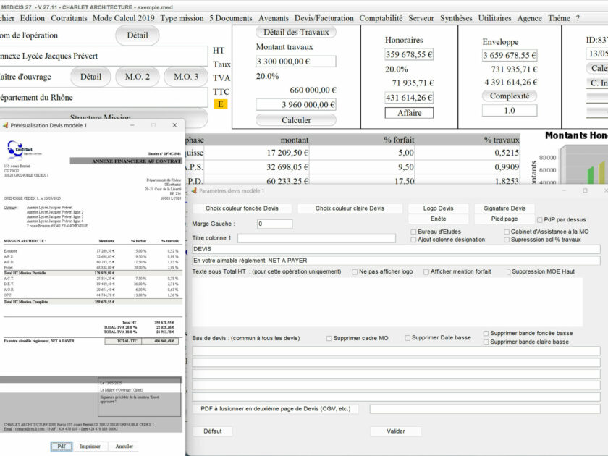Screen dimensions: 608x456
Task: Click the Titre colonne 1 field
Action: (316, 238)
